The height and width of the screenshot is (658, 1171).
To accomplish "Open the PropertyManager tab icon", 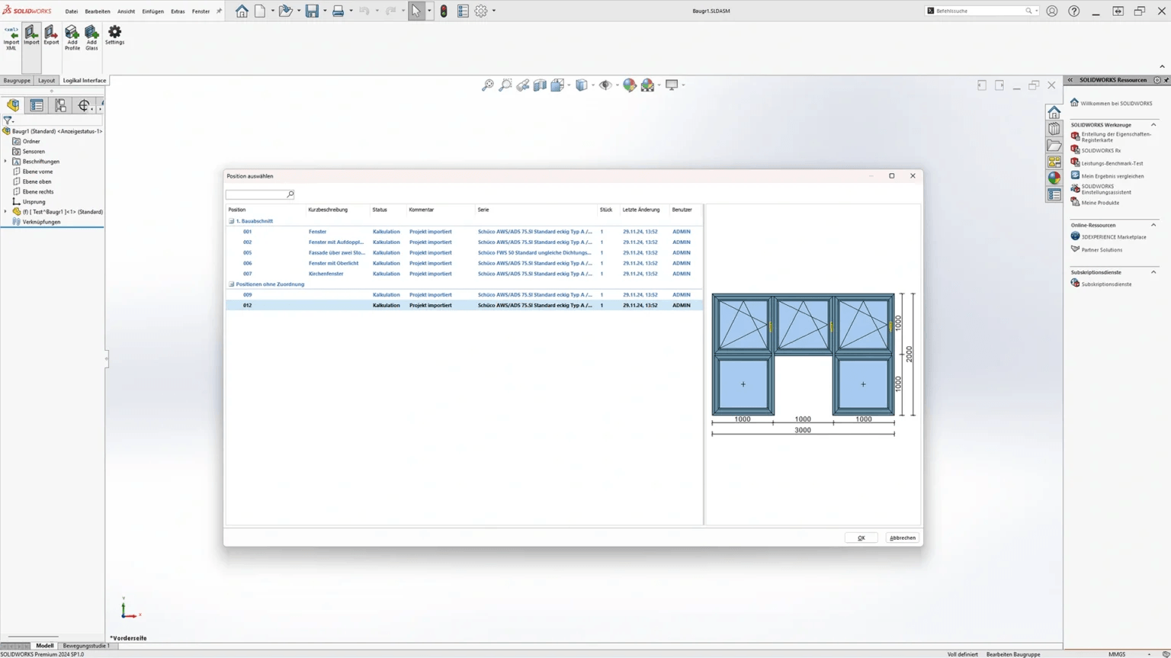I will click(37, 105).
